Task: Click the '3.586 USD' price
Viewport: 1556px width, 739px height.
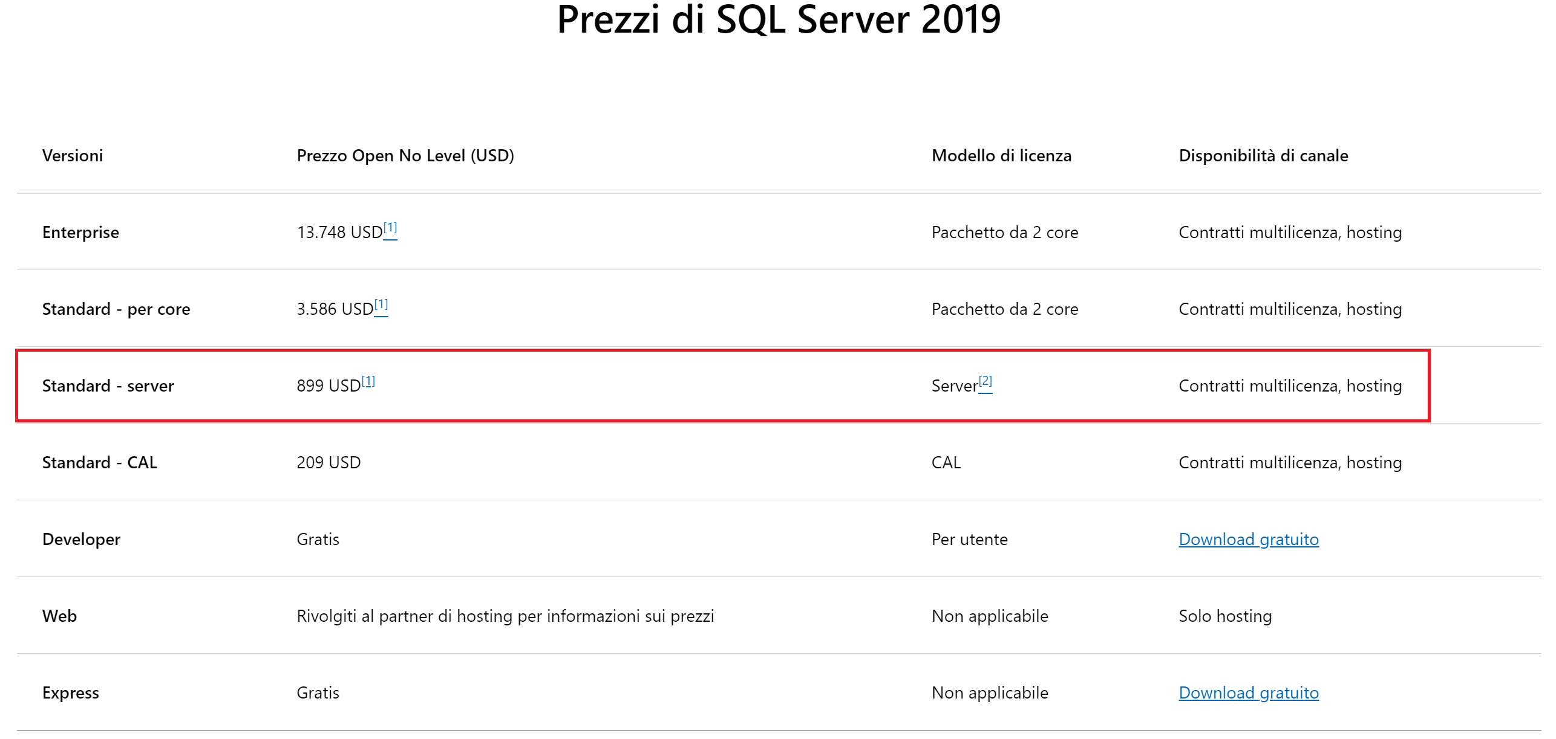Action: point(335,309)
